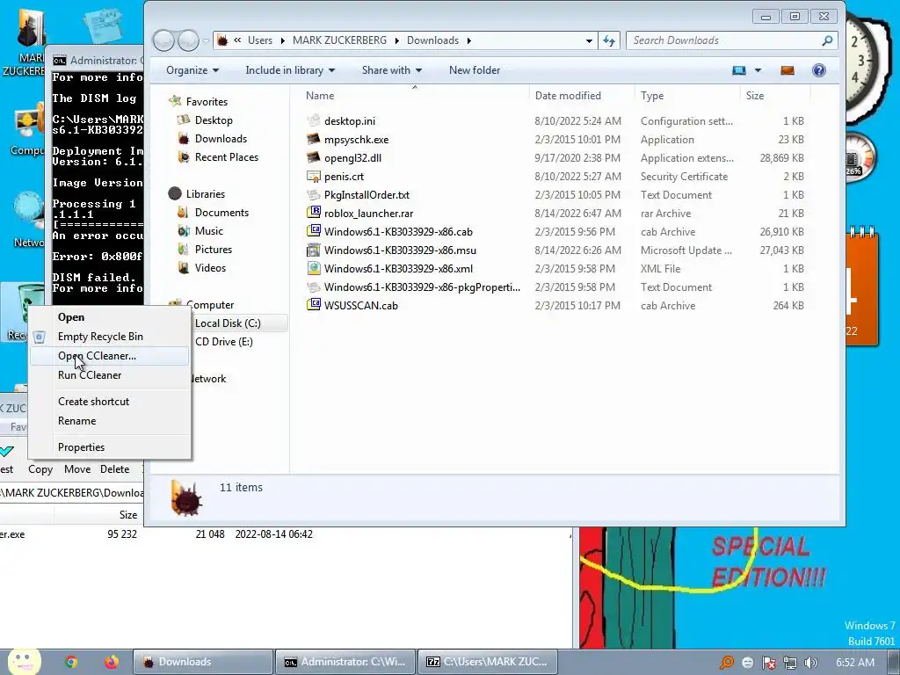Click the change view icon in toolbar
Viewport: 900px width, 675px height.
pyautogui.click(x=738, y=70)
